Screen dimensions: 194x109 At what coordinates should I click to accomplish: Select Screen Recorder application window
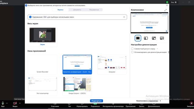[x=42, y=64]
